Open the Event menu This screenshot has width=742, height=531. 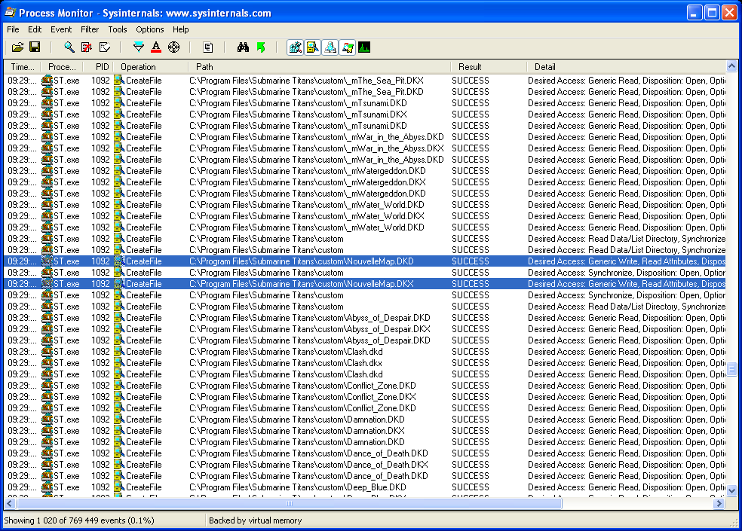pyautogui.click(x=61, y=29)
